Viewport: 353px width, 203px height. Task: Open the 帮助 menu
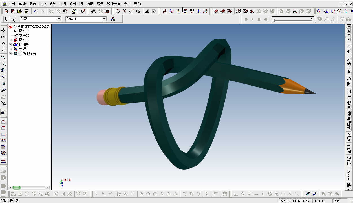pos(137,4)
